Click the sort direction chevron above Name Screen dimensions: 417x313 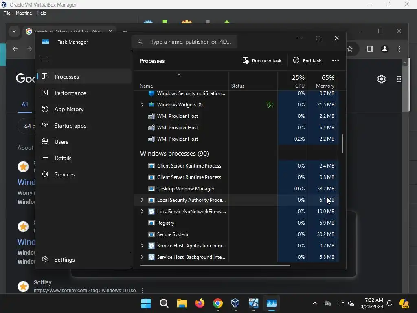coord(179,75)
